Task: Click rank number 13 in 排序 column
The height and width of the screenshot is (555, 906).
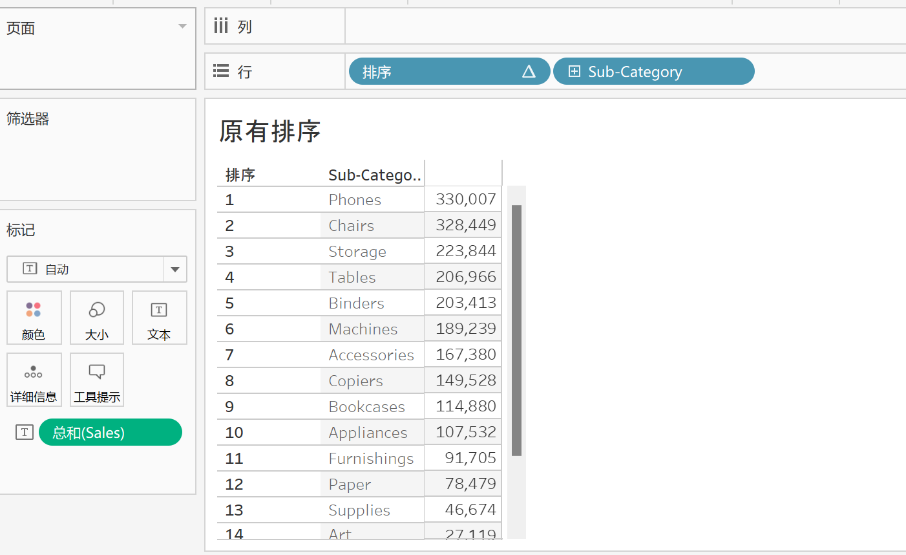Action: 234,510
